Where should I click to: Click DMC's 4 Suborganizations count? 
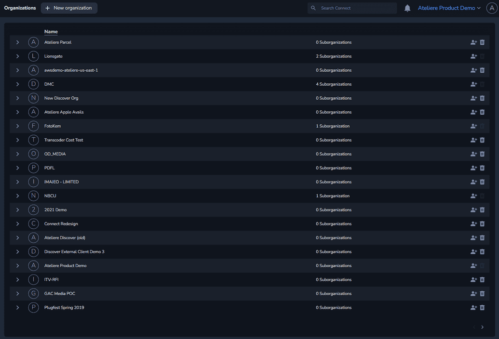coord(334,84)
